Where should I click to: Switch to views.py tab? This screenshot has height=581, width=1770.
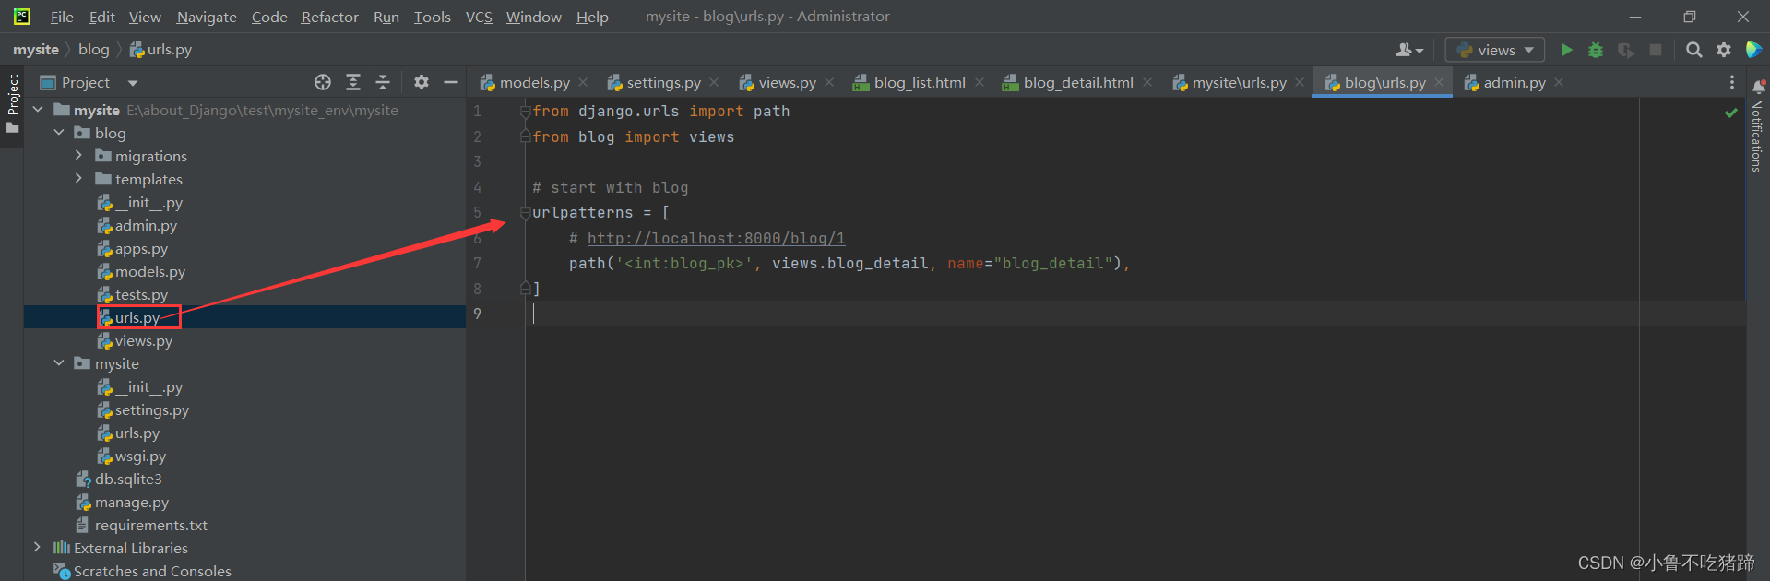click(x=779, y=82)
